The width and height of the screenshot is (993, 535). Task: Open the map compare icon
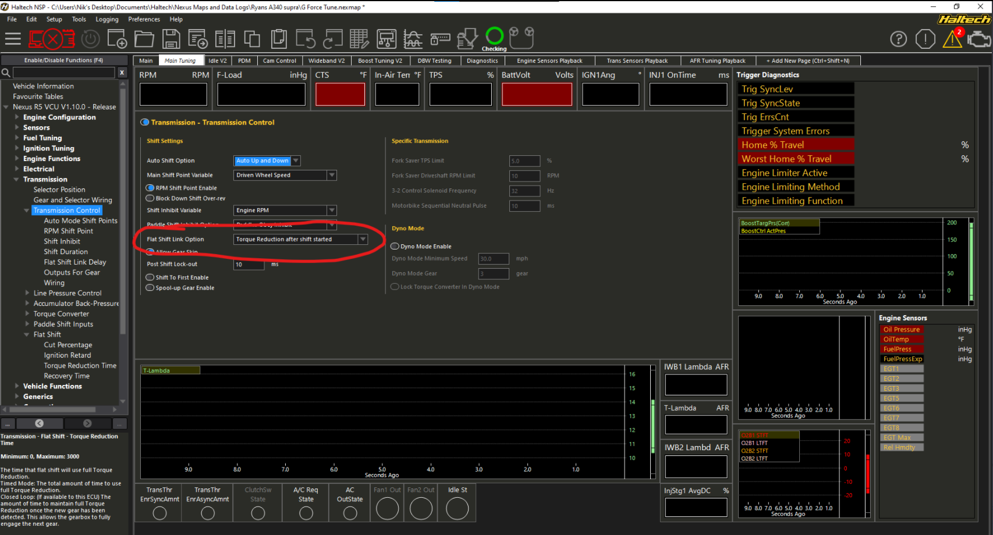[225, 39]
